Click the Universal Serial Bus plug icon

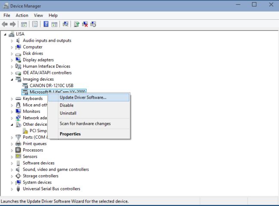point(18,189)
